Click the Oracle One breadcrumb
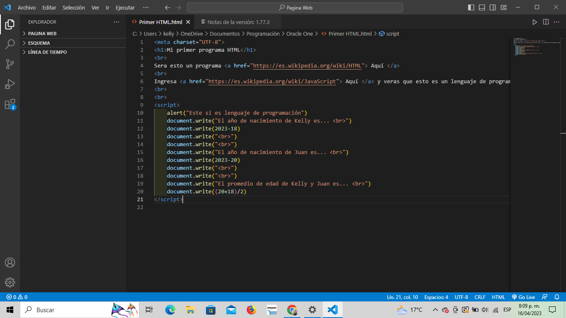The width and height of the screenshot is (566, 318). click(x=300, y=34)
